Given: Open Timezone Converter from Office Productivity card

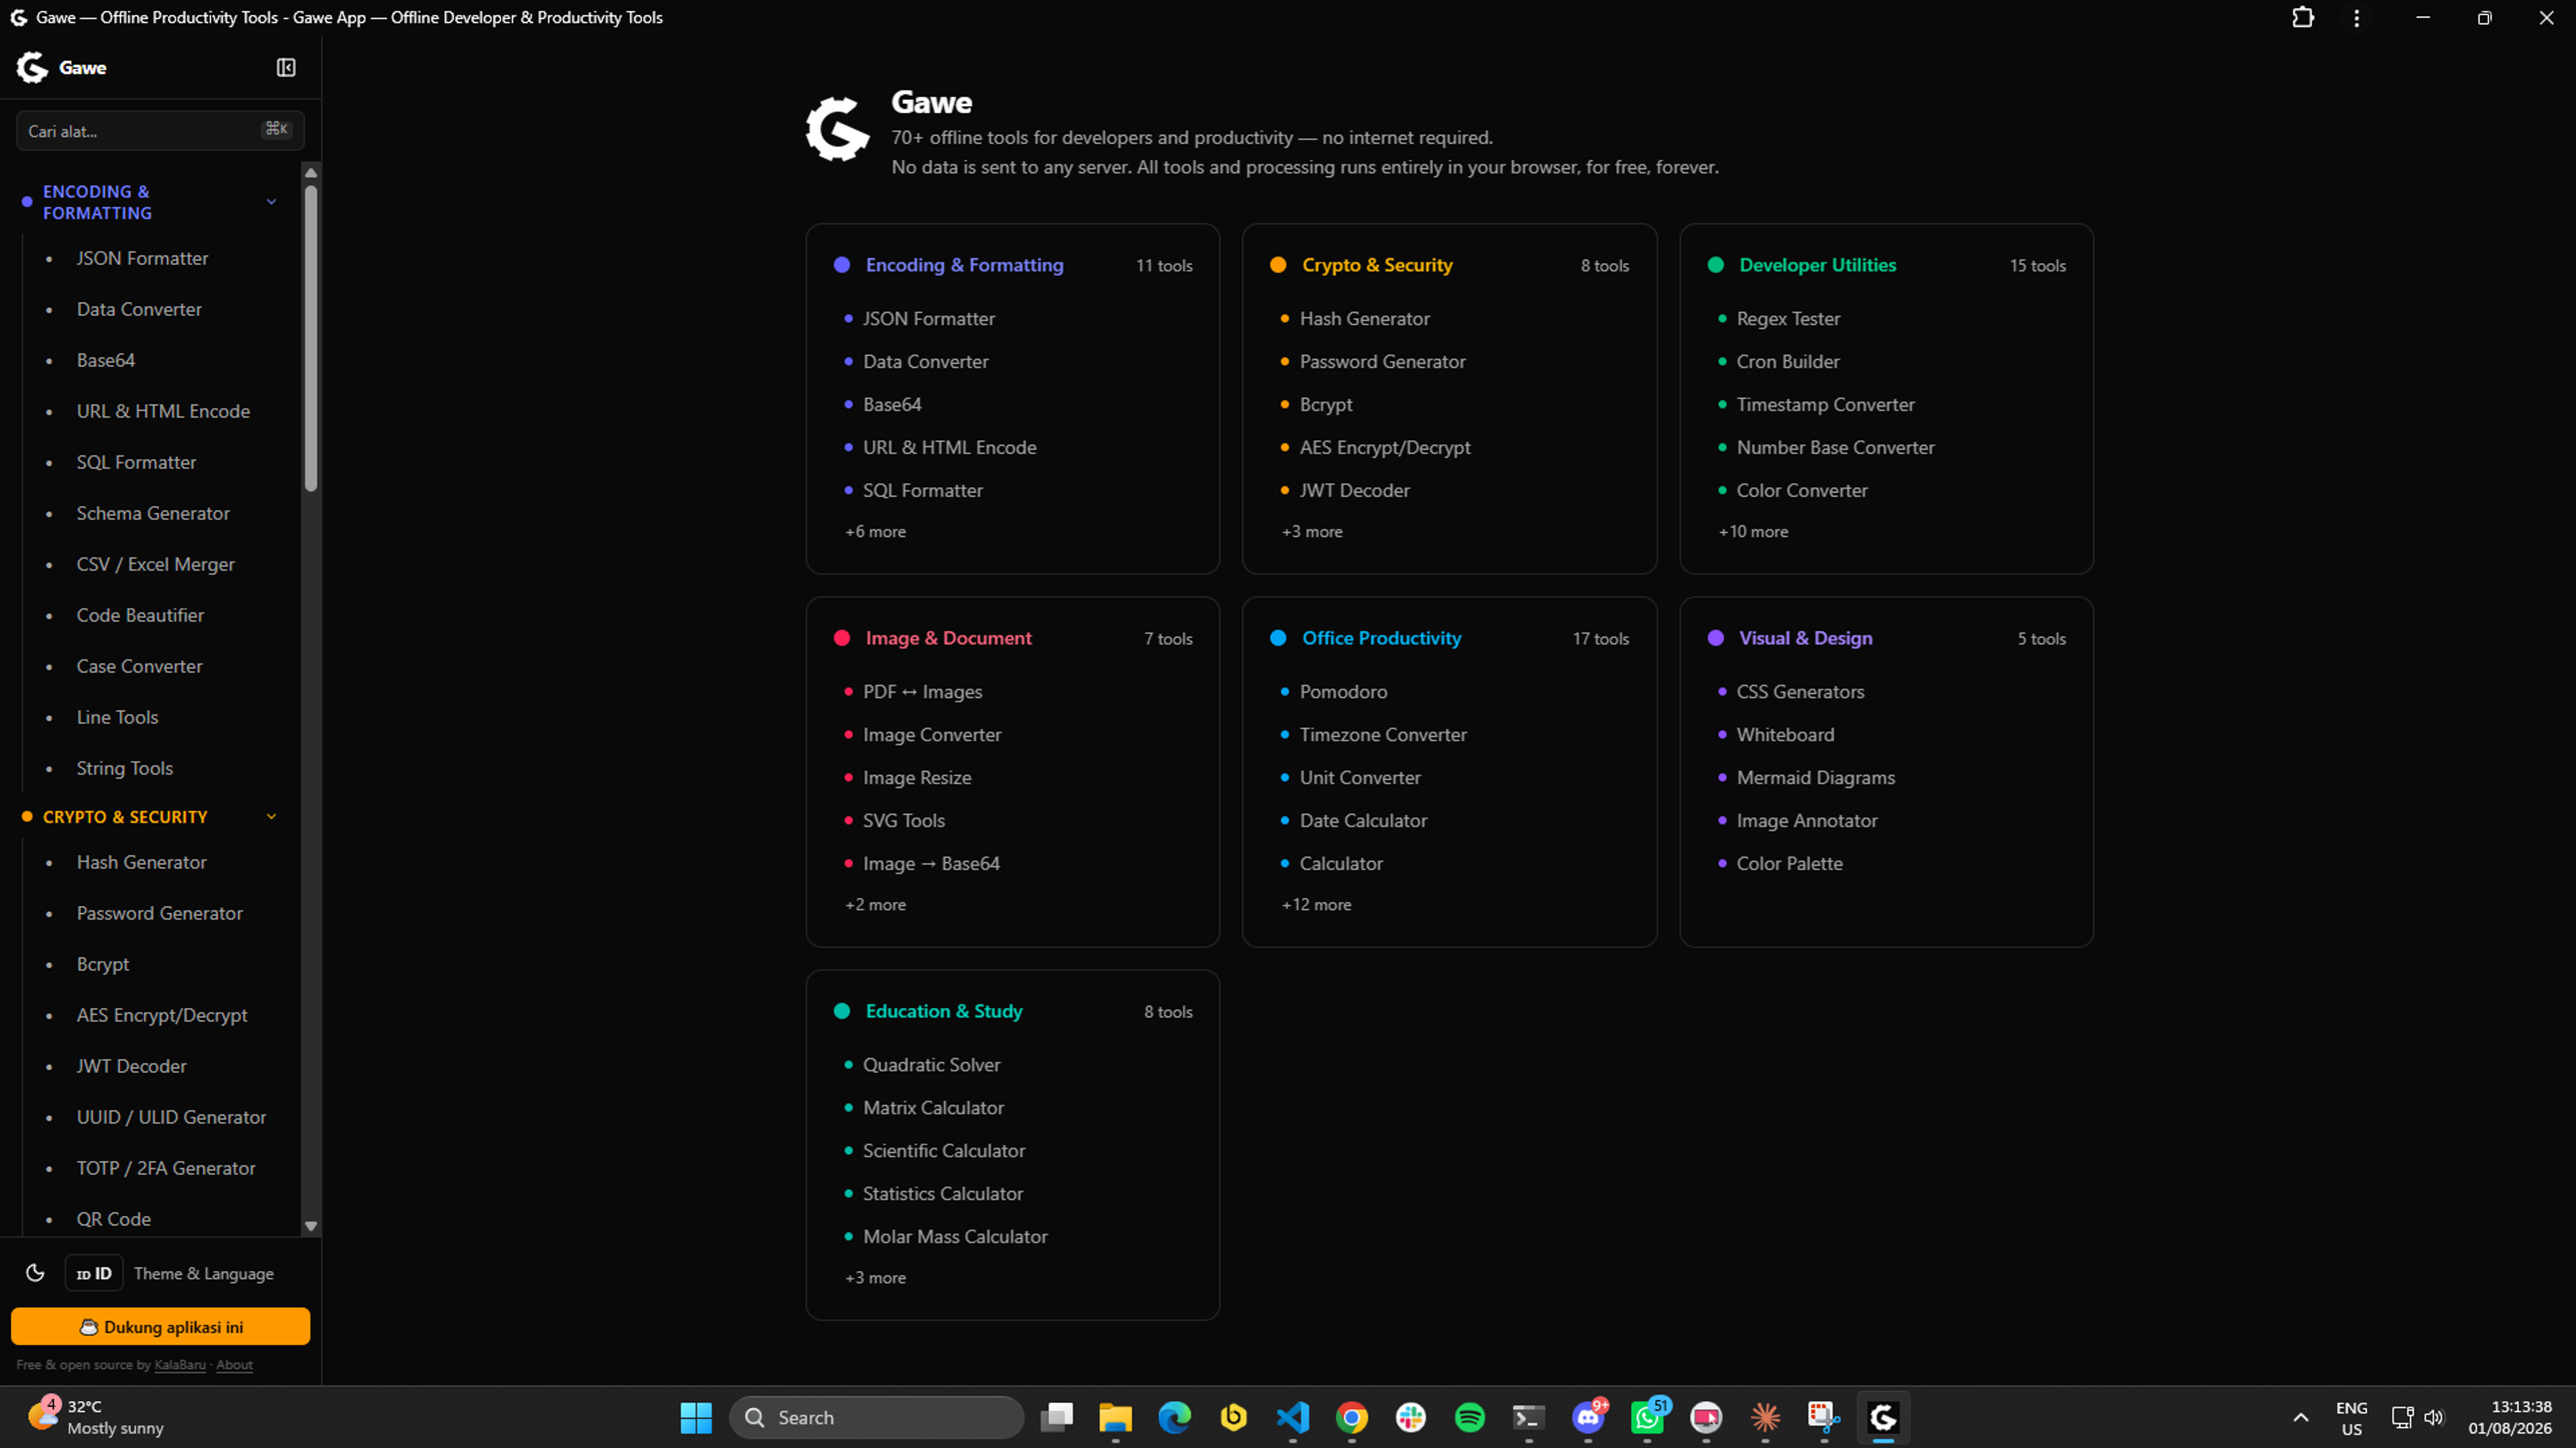Looking at the screenshot, I should coord(1382,735).
